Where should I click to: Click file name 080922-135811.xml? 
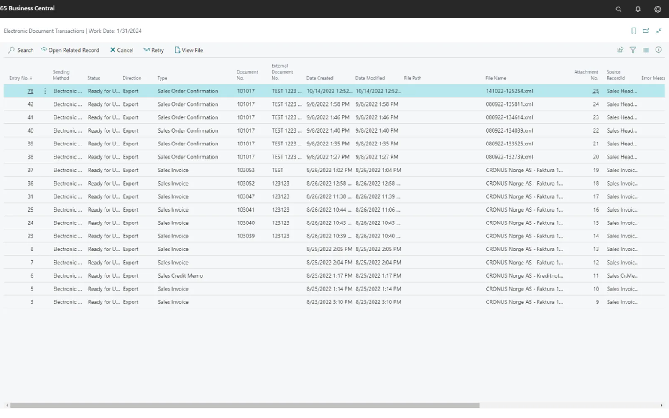pos(509,104)
